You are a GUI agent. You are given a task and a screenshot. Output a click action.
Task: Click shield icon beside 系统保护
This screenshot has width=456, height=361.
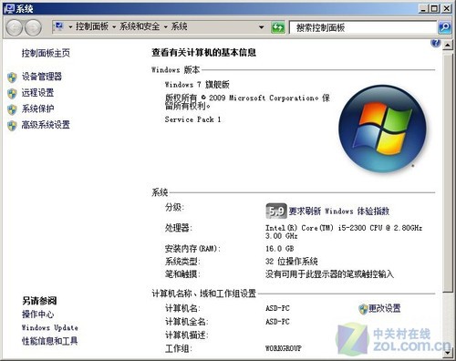pos(12,109)
